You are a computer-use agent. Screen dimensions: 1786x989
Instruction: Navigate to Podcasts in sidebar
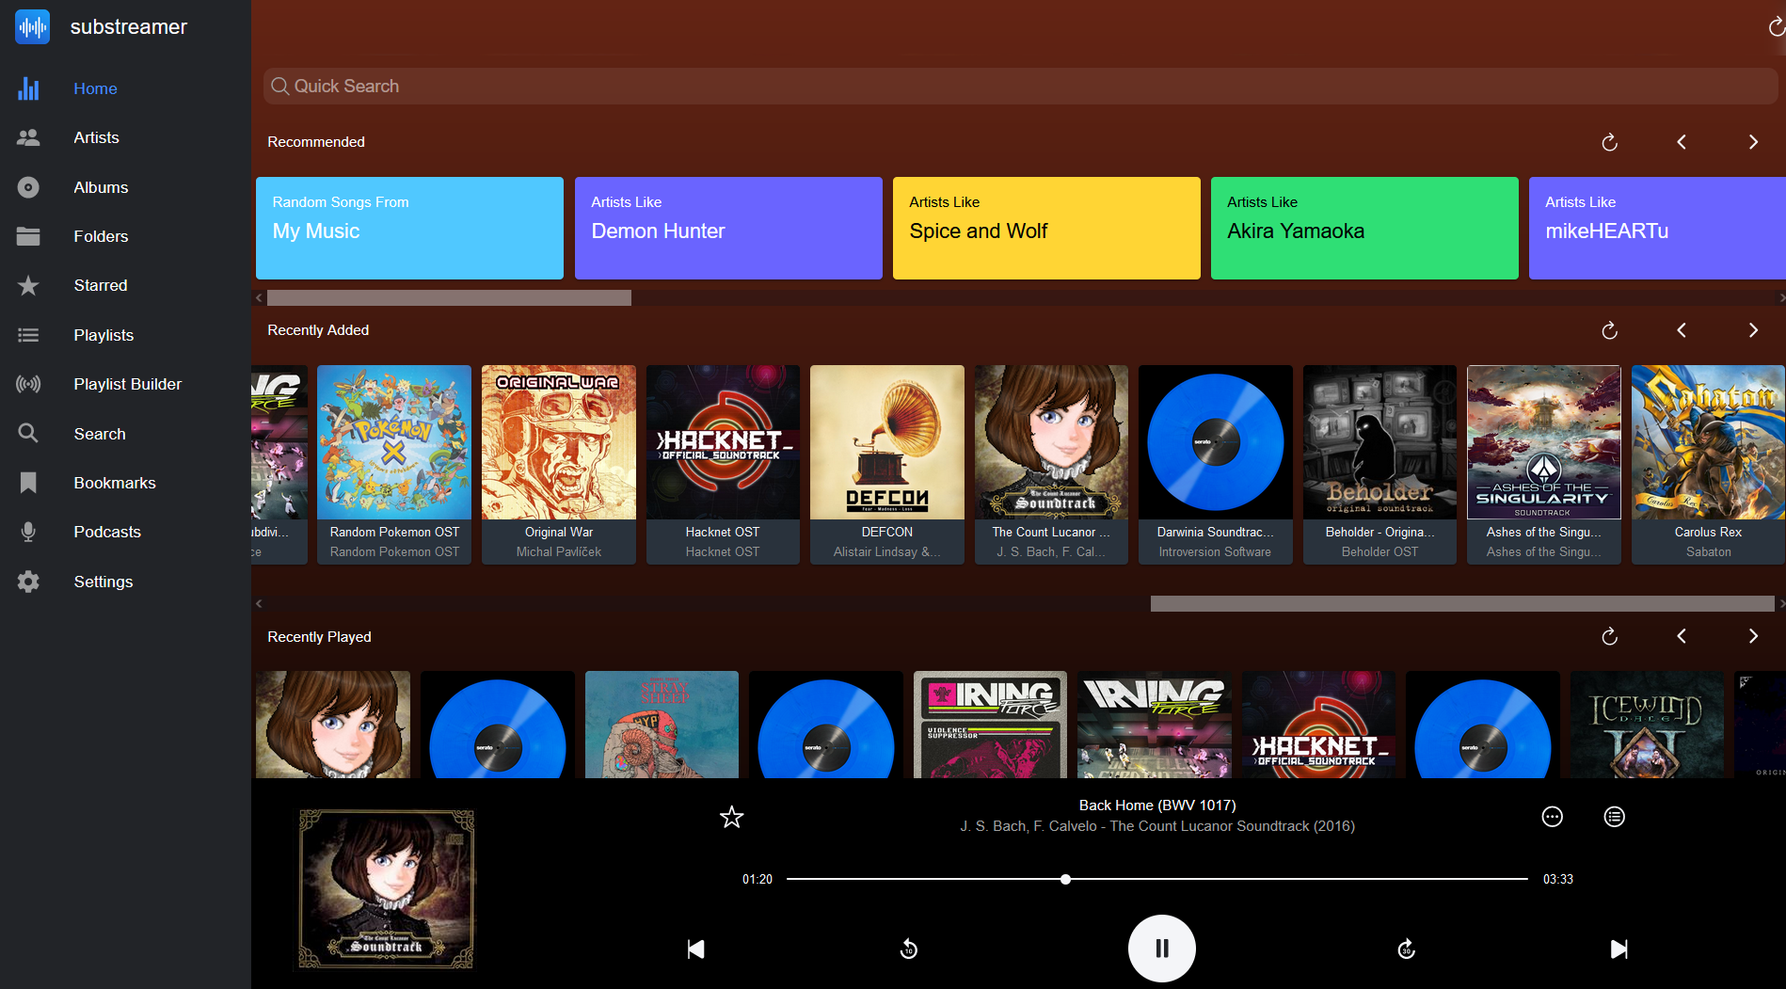coord(107,532)
